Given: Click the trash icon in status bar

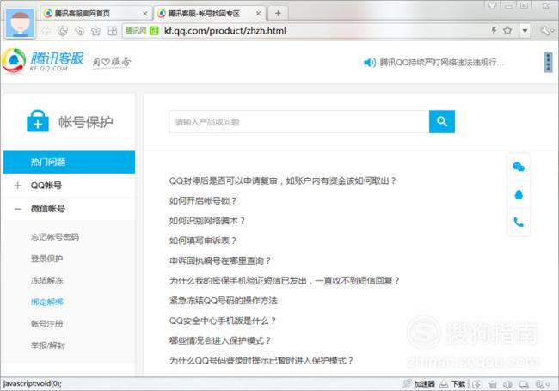Looking at the screenshot, I should pyautogui.click(x=493, y=384).
